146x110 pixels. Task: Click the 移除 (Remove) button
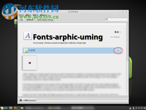point(118,50)
